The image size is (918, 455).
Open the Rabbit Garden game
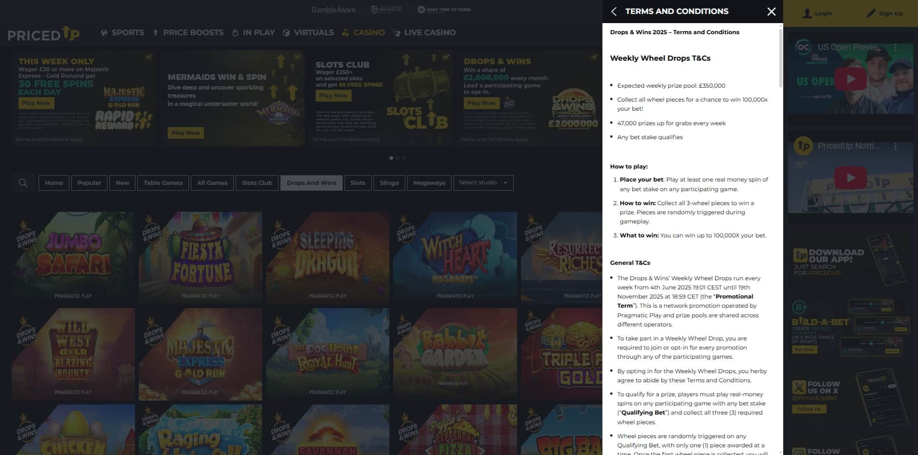455,354
